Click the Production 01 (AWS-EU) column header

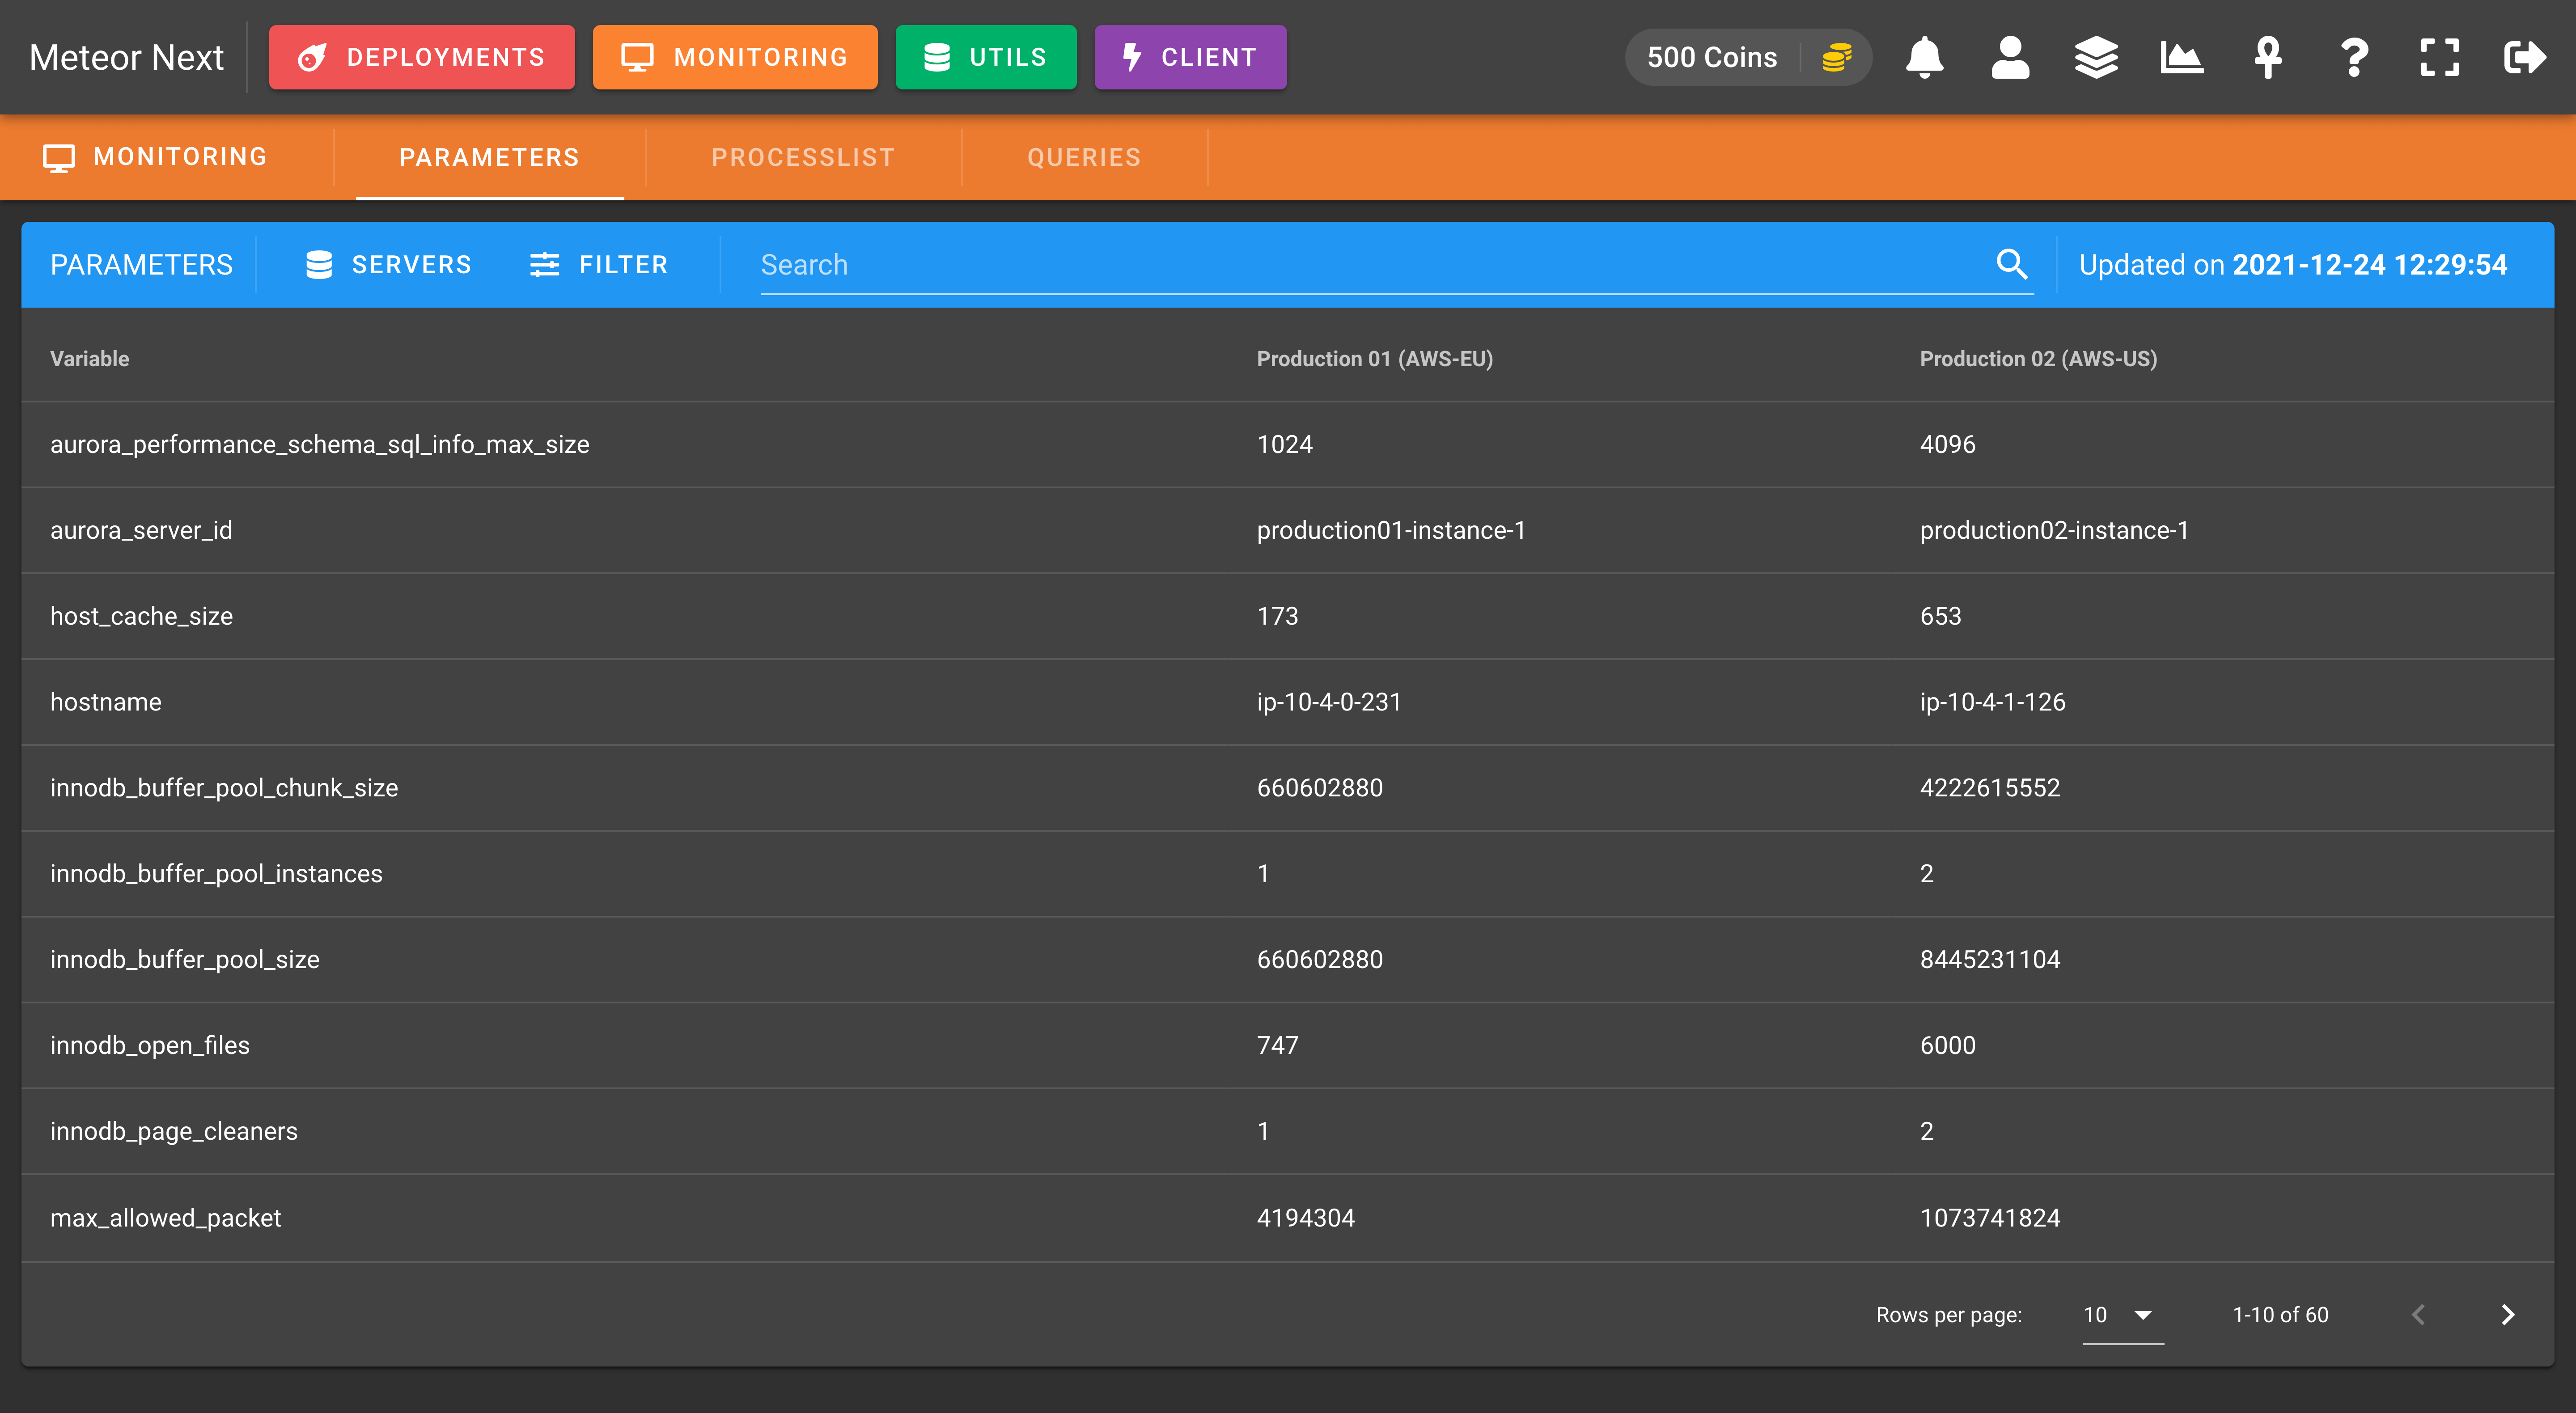pos(1375,359)
